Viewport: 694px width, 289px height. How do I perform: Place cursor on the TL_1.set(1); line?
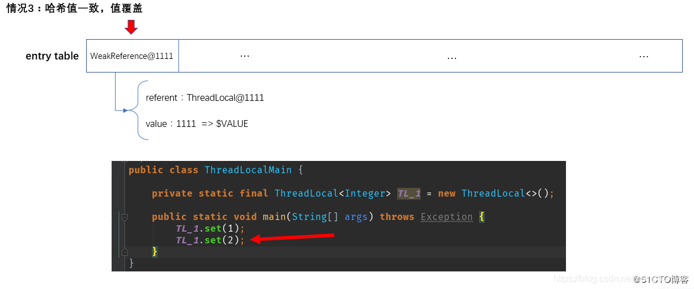click(x=210, y=228)
